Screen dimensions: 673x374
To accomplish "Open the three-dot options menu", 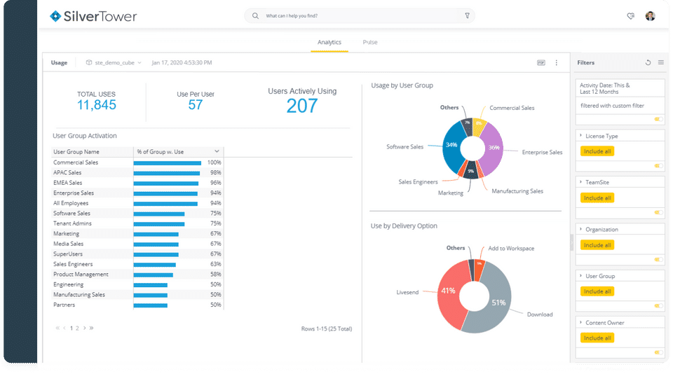I will click(556, 62).
